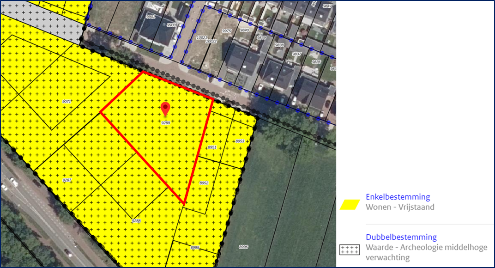Click parcel number 8953

click(240, 141)
